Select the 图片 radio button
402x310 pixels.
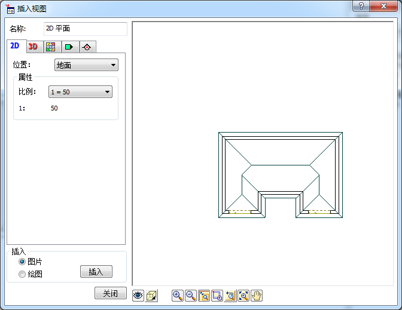[x=22, y=262]
